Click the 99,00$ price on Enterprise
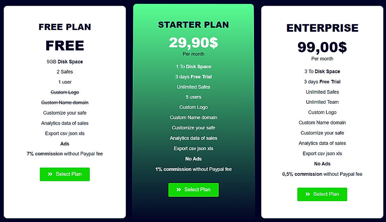This screenshot has height=222, width=386. 322,47
